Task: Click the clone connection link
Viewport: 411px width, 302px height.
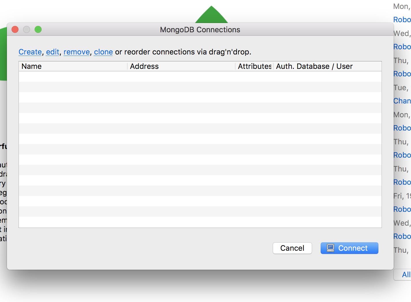Action: (103, 52)
